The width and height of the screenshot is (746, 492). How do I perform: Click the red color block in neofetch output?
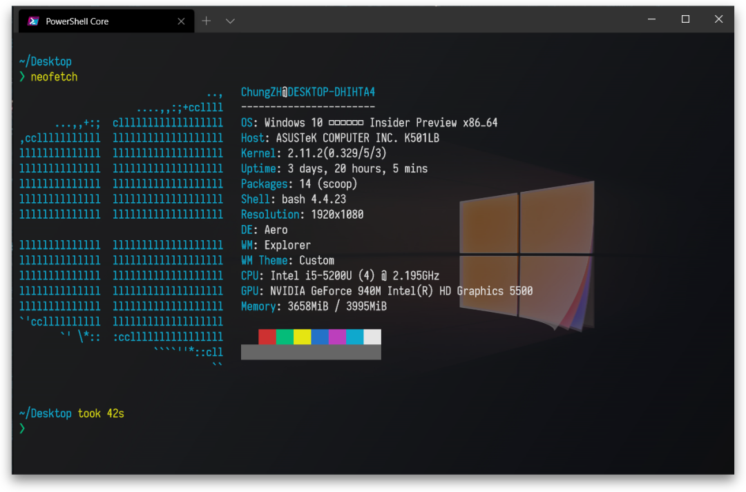click(x=267, y=337)
